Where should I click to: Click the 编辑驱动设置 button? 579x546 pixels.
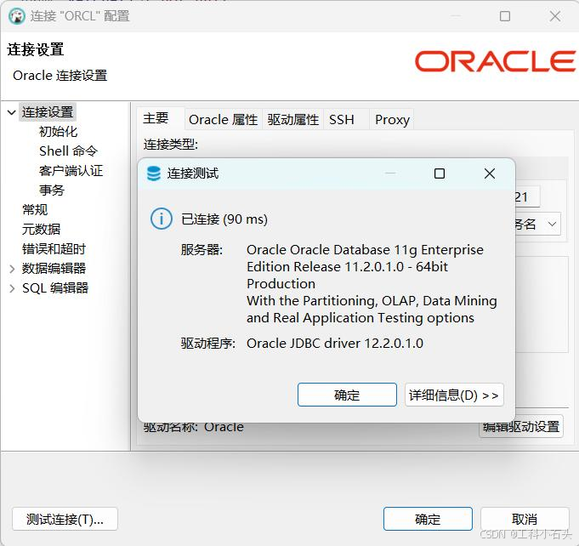tap(521, 427)
